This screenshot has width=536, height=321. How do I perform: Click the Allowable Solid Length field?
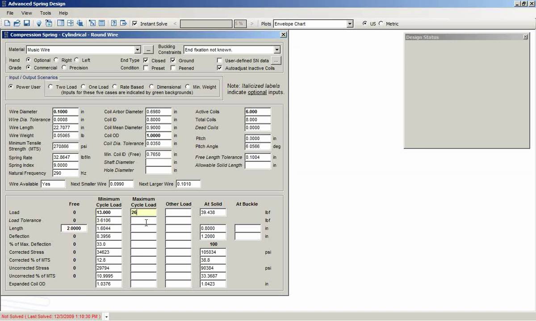[258, 165]
